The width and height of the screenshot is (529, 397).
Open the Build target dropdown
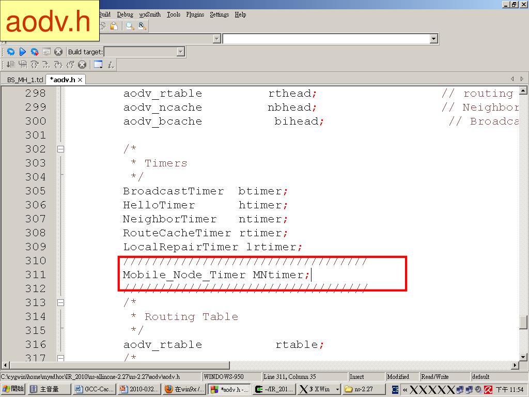tap(181, 52)
